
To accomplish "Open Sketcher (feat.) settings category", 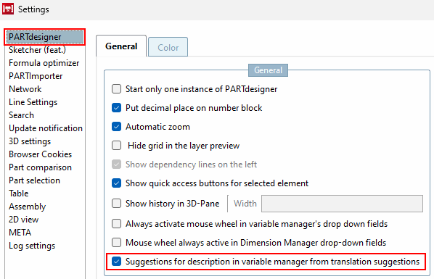I will [37, 50].
